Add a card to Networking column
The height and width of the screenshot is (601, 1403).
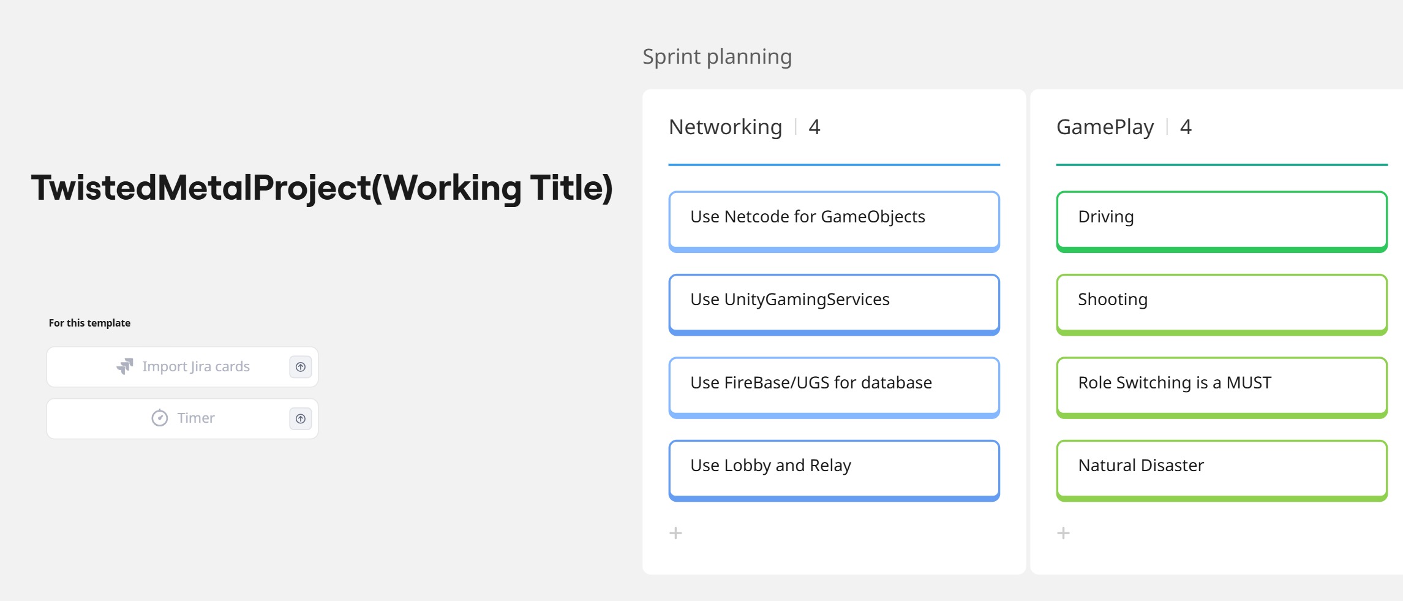tap(675, 533)
